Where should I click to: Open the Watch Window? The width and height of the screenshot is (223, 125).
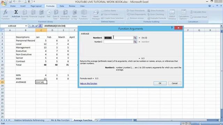click(x=172, y=15)
